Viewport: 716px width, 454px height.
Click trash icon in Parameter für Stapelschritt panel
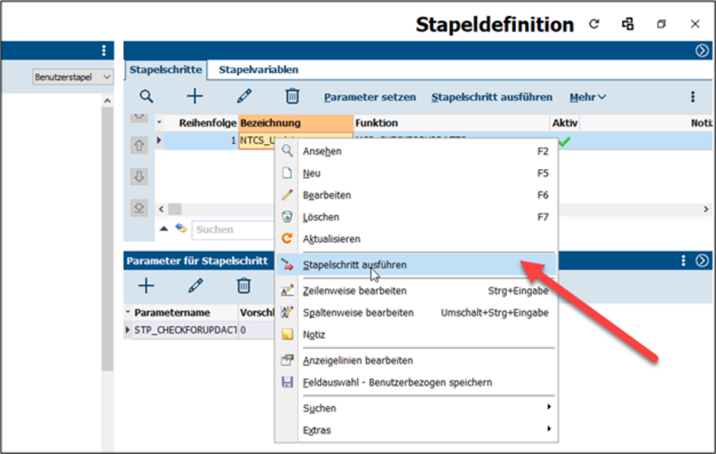pos(243,286)
